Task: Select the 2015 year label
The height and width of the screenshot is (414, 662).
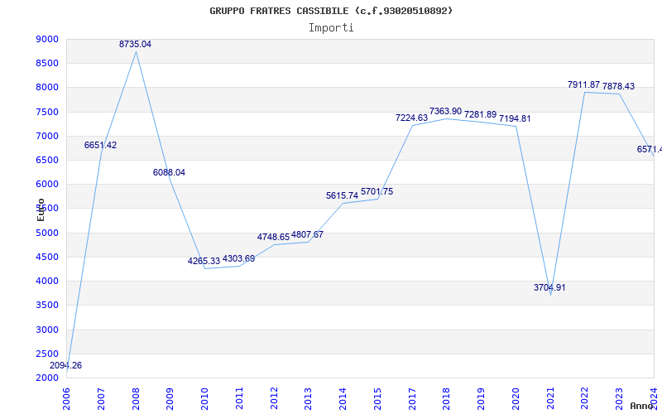Action: 377,398
